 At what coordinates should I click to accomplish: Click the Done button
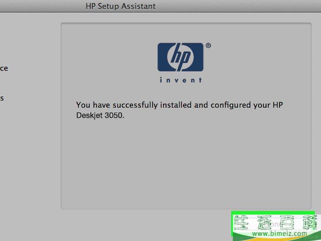(273, 224)
